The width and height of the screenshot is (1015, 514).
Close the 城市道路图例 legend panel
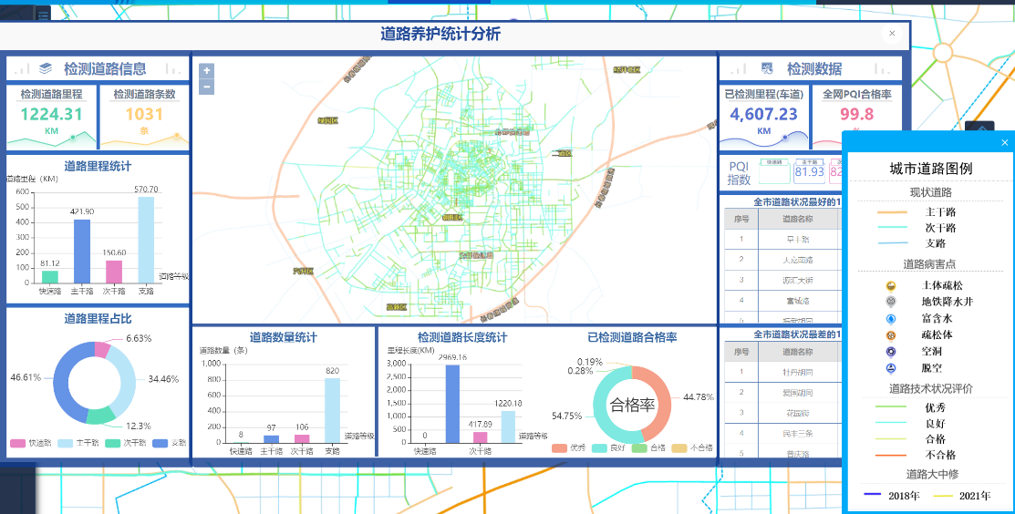pos(1005,143)
